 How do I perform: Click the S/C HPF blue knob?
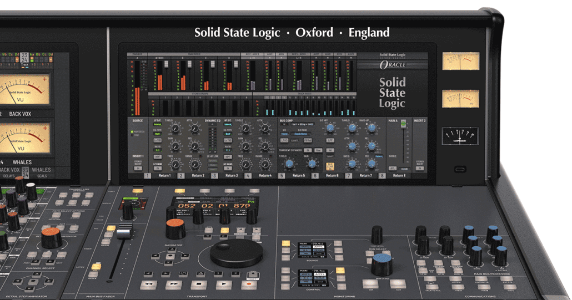pos(330,129)
